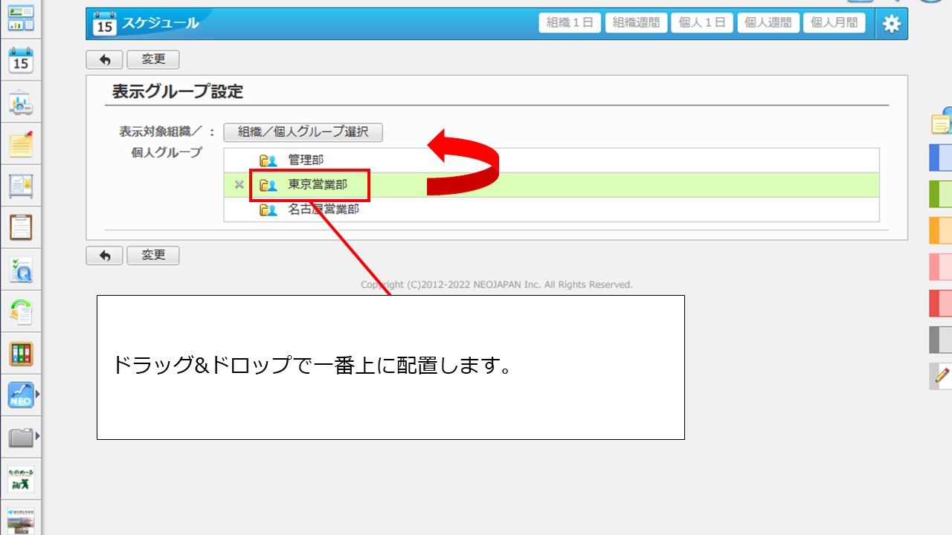
Task: Pick the pink color tab on right edge
Action: click(941, 267)
